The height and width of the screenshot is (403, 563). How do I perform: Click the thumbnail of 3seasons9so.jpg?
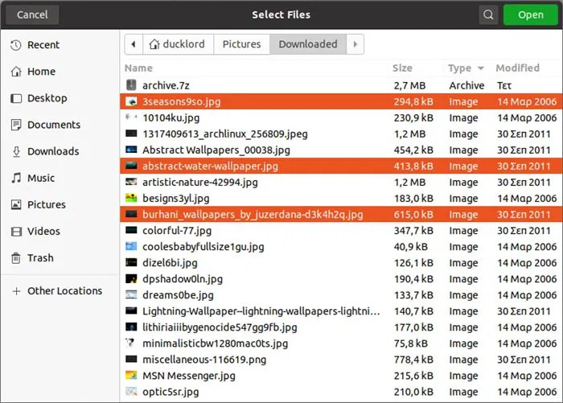click(x=131, y=101)
